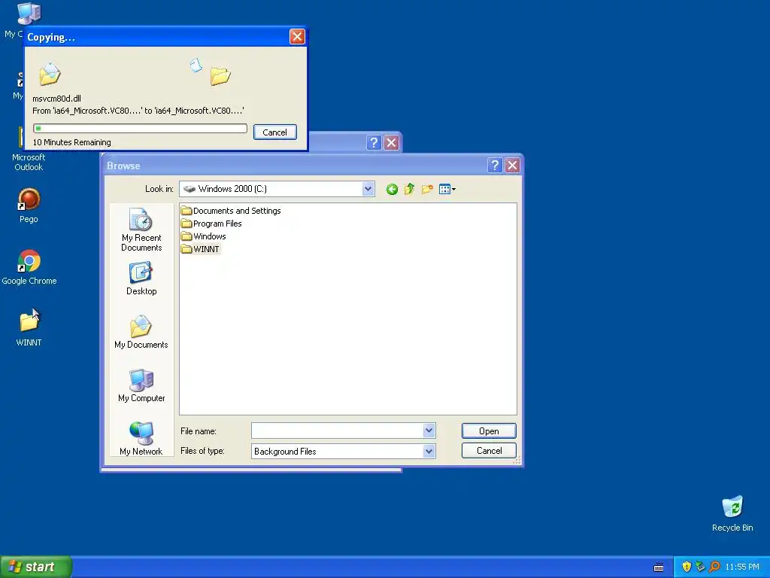The width and height of the screenshot is (770, 578).
Task: Click Cancel in the Browse dialog
Action: (x=489, y=451)
